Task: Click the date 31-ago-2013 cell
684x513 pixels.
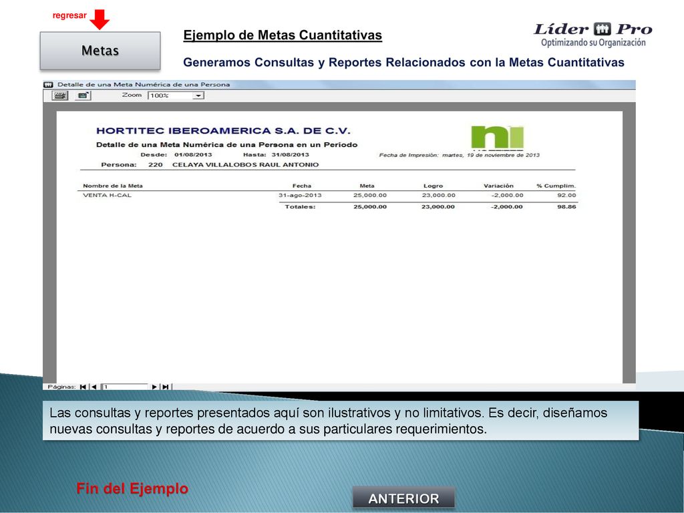Action: tap(300, 195)
